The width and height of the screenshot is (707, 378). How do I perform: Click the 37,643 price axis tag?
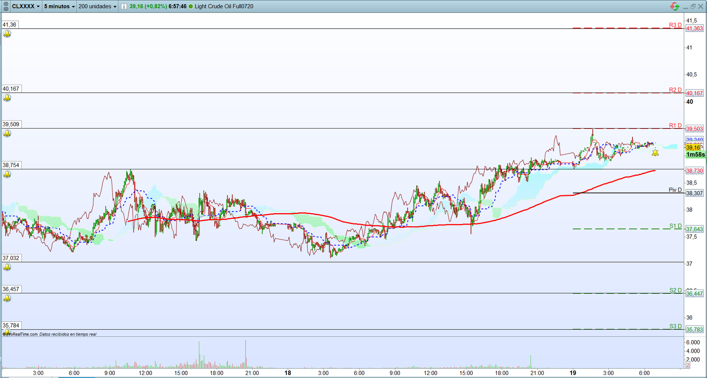(x=695, y=229)
